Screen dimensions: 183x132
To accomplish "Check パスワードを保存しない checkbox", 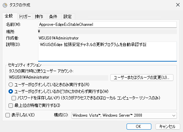I will point(14,98).
